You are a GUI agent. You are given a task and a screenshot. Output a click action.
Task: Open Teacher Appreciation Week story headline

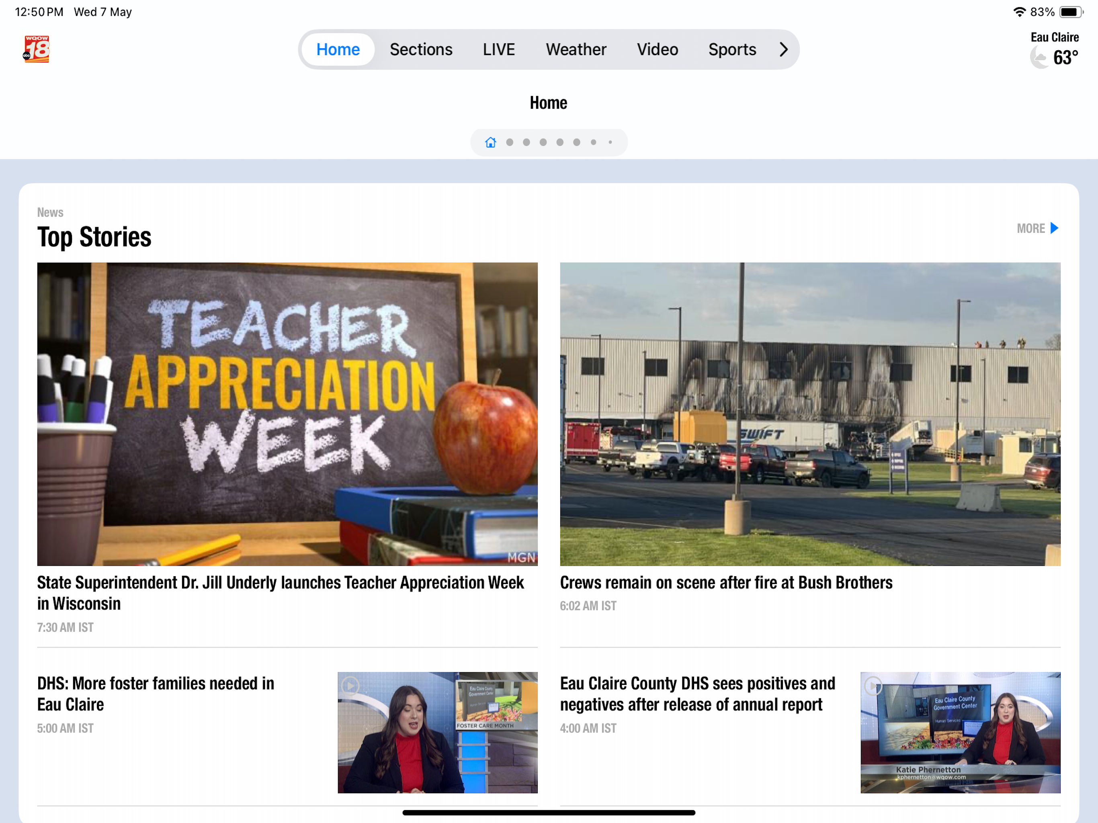281,593
